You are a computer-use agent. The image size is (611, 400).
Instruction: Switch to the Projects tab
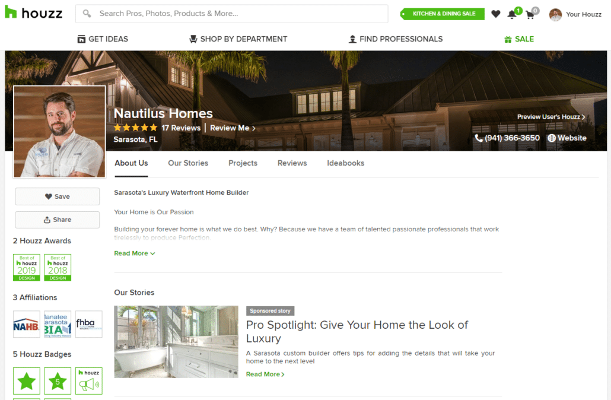pyautogui.click(x=243, y=163)
